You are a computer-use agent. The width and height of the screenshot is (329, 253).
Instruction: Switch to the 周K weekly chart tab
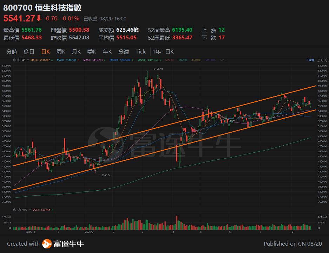coord(61,52)
